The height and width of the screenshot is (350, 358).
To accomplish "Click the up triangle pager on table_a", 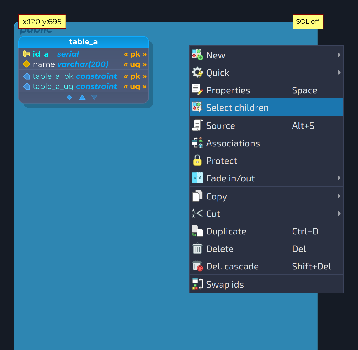I will [x=82, y=97].
